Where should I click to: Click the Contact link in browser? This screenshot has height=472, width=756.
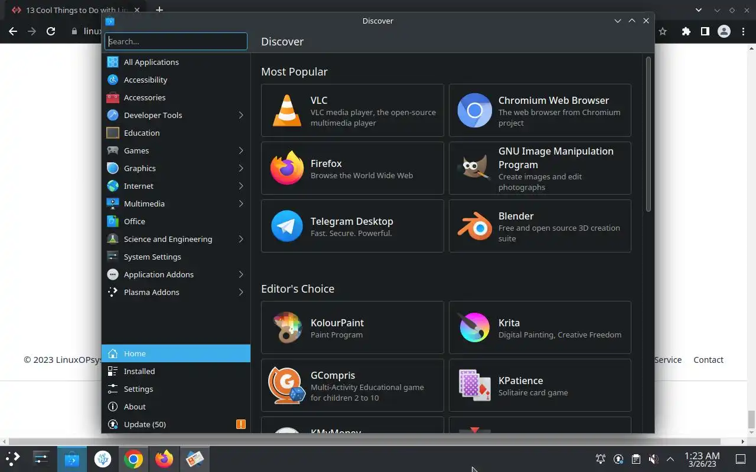point(708,360)
